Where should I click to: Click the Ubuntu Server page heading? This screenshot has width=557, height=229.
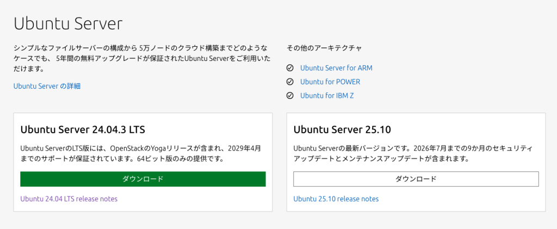pos(68,24)
